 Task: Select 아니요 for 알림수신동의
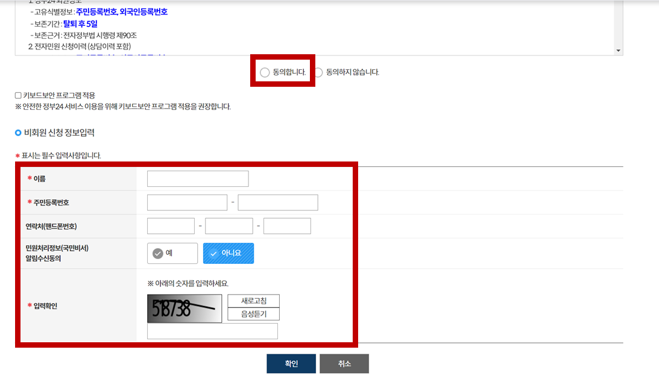point(229,253)
